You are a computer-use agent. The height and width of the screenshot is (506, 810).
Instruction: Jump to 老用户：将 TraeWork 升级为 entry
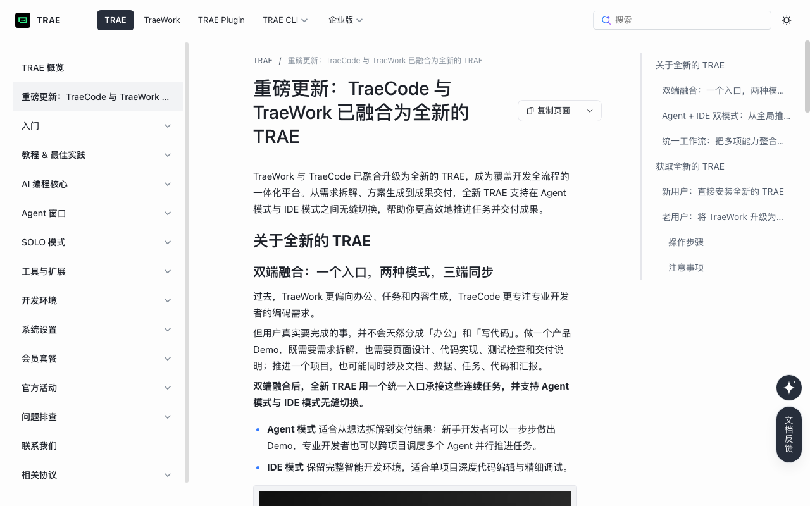(x=723, y=217)
